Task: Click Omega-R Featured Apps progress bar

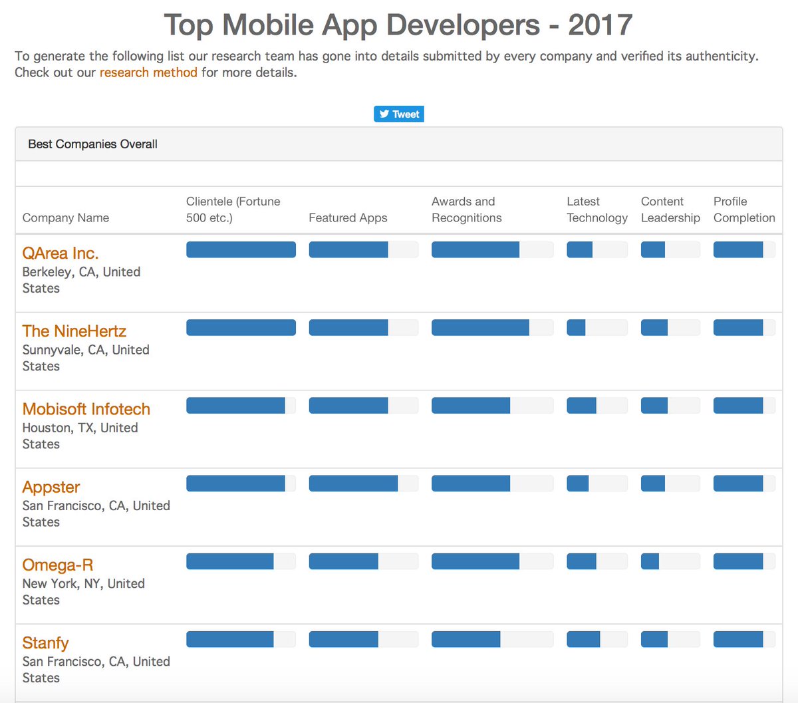Action: [x=364, y=561]
